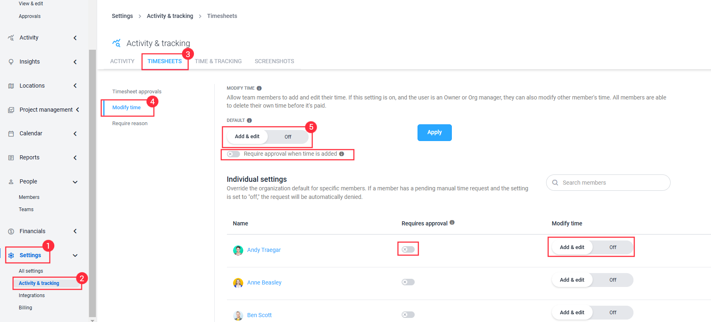Click the Locations map icon
The height and width of the screenshot is (322, 711).
coord(11,86)
